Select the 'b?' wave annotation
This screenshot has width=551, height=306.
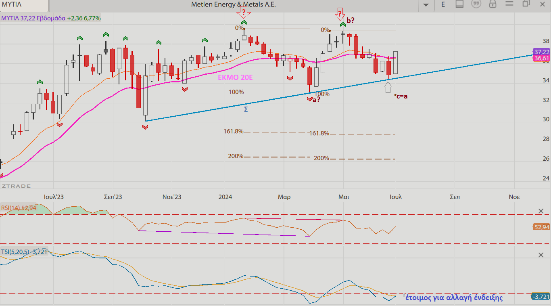[x=351, y=21]
